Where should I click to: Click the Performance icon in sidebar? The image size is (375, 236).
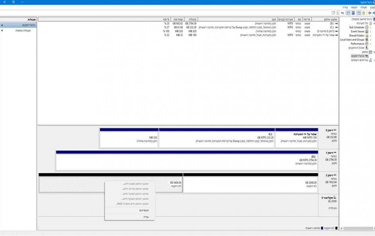[x=367, y=44]
